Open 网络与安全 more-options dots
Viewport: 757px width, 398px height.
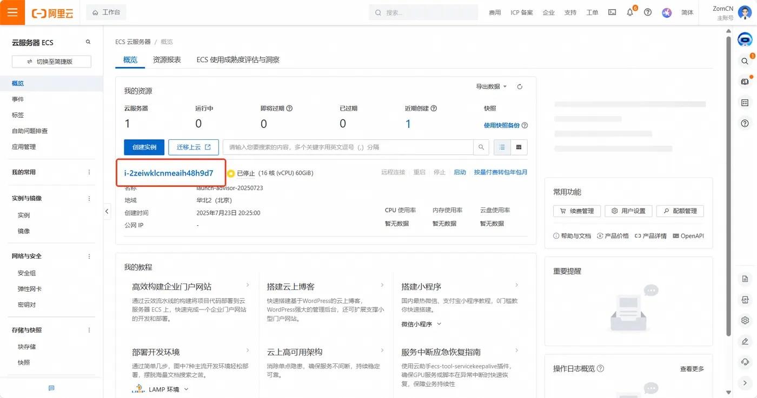[x=89, y=257]
